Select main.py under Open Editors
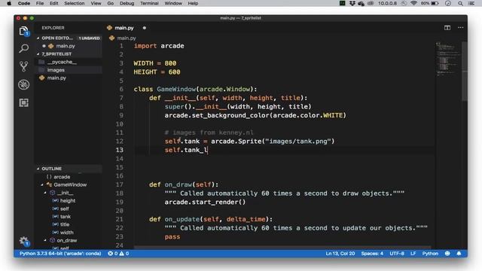This screenshot has height=271, width=482. 66,46
